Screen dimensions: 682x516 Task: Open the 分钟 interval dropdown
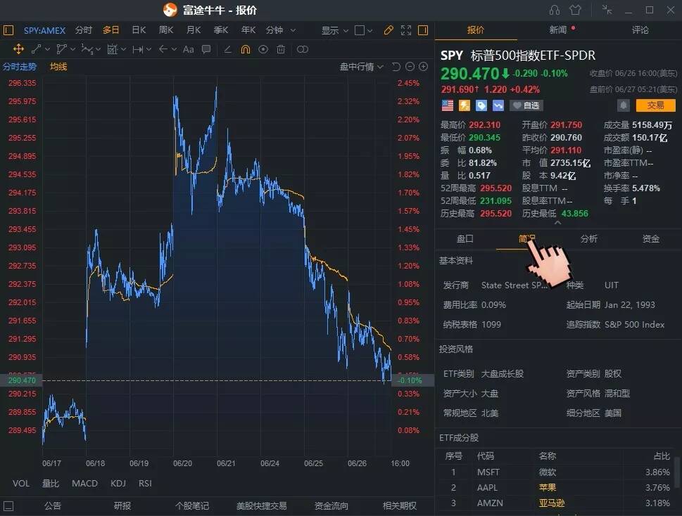point(281,30)
